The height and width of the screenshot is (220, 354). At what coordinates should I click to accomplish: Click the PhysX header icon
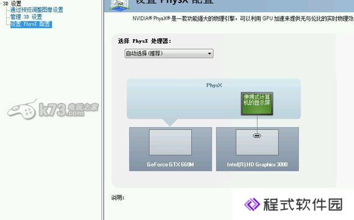(120, 5)
